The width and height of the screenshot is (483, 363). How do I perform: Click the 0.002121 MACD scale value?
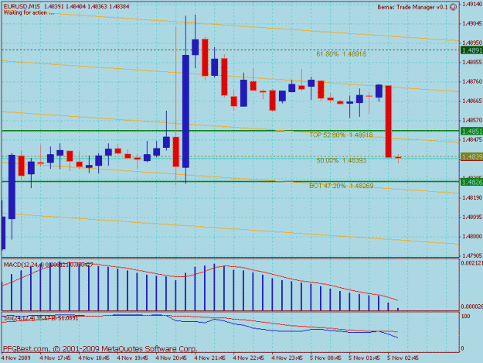click(x=471, y=263)
